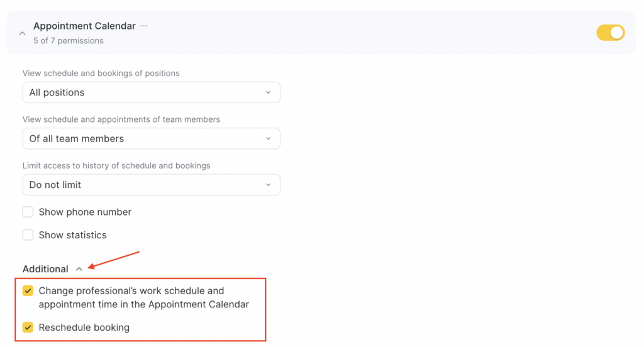Click the Appointment Calendar section title
The image size is (644, 347).
(84, 26)
